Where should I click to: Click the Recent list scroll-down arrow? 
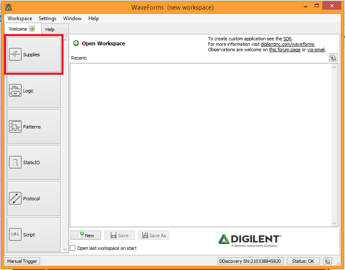pos(334,223)
